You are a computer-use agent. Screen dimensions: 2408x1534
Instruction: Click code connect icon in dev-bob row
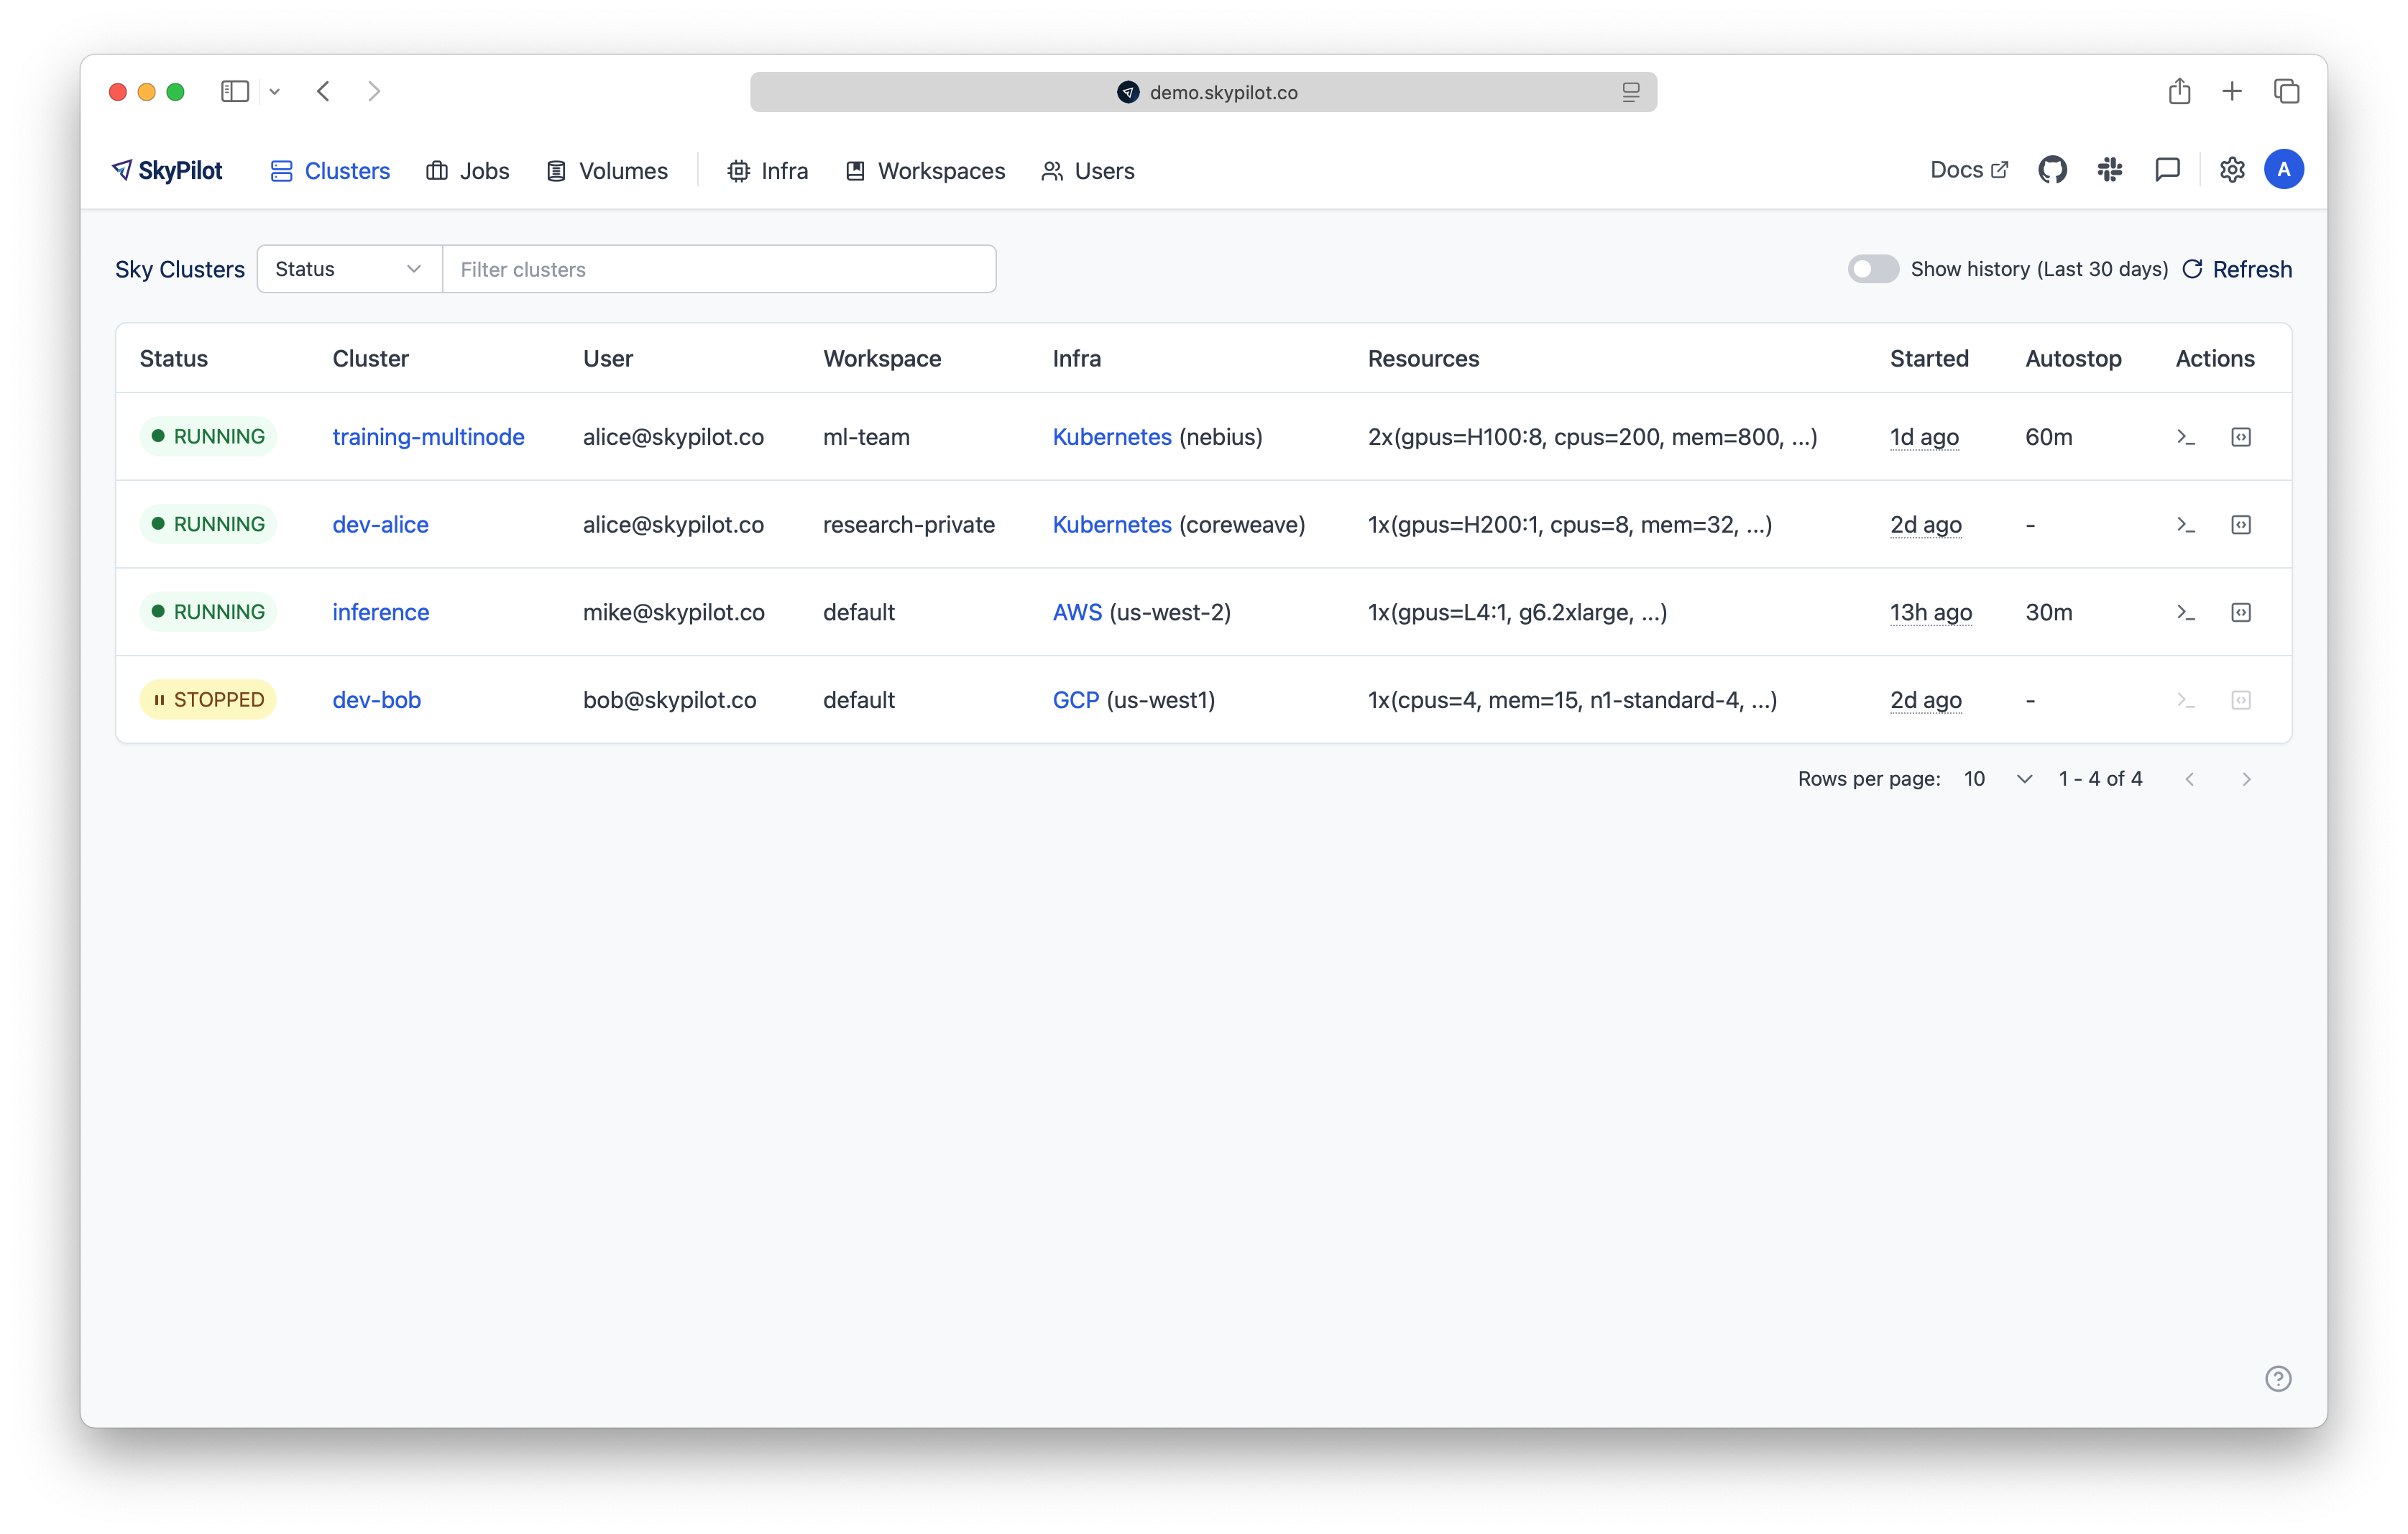pos(2241,700)
